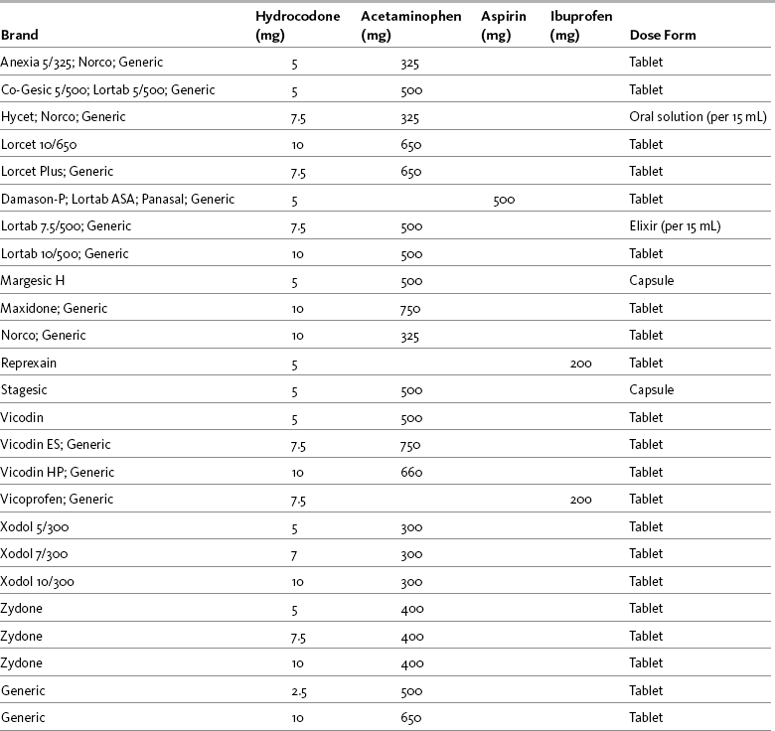775x731 pixels.
Task: Select the Margesic H brand cell
Action: [36, 280]
